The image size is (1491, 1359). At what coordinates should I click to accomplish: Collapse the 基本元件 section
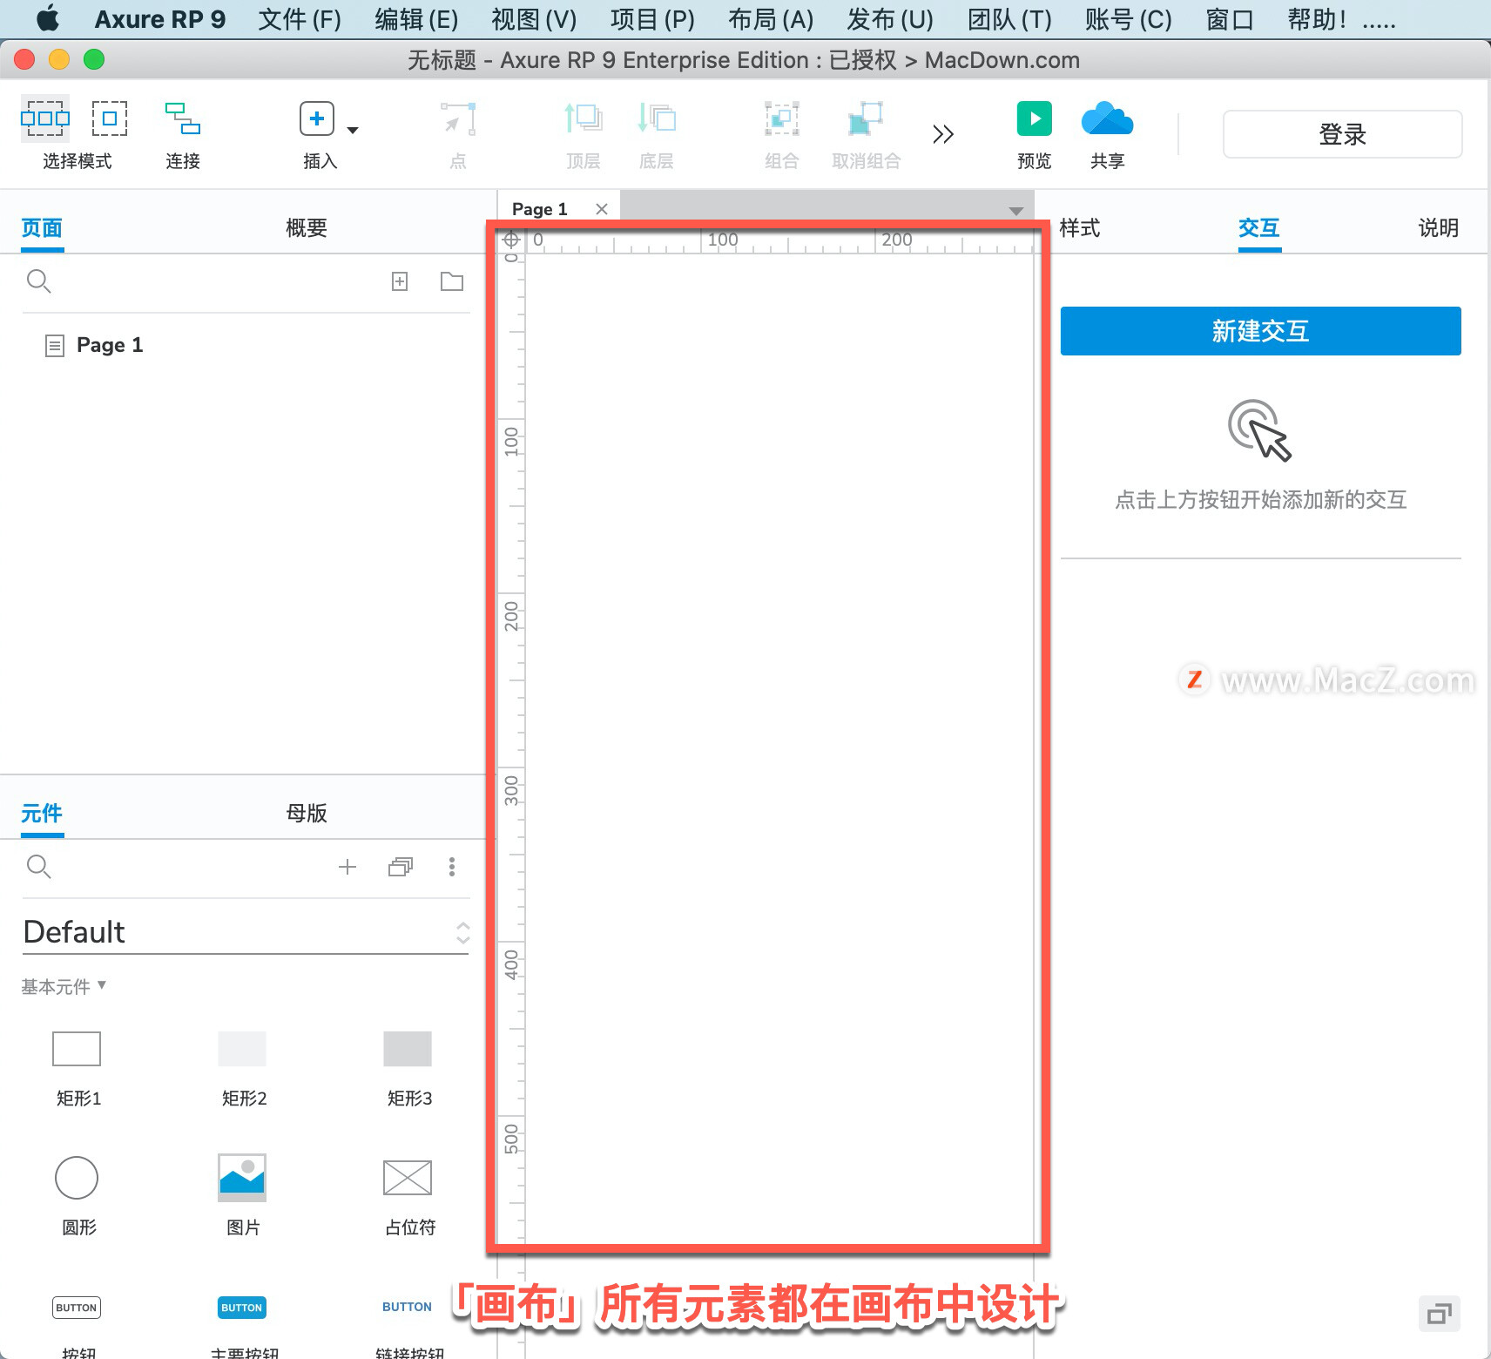[64, 986]
